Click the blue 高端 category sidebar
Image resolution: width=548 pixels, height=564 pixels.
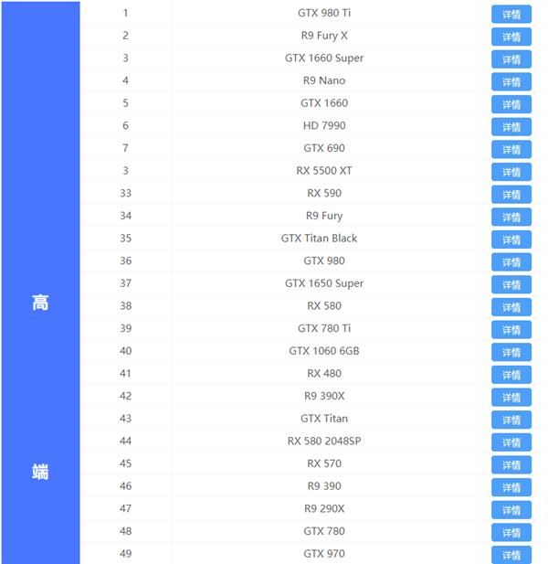click(40, 282)
